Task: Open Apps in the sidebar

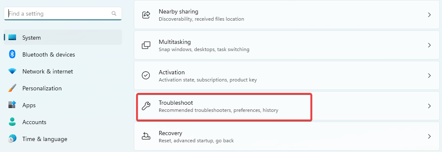Action: (63, 105)
